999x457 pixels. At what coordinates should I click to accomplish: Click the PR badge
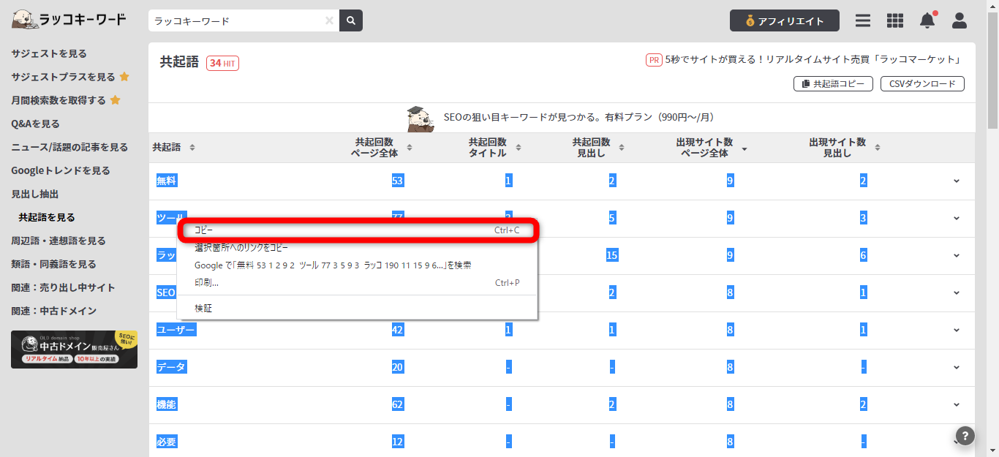click(654, 60)
